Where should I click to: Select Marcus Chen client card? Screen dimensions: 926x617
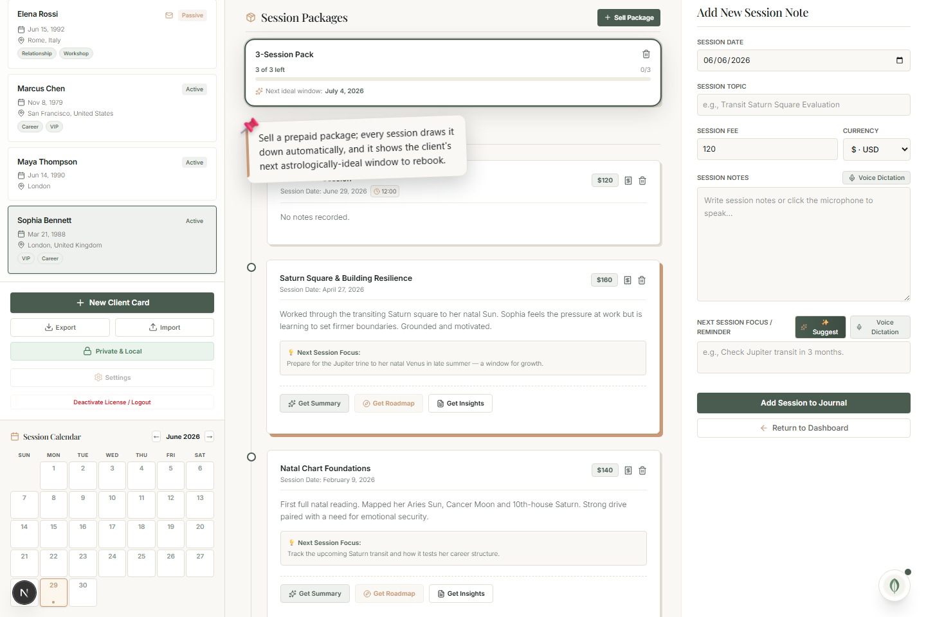tap(112, 107)
